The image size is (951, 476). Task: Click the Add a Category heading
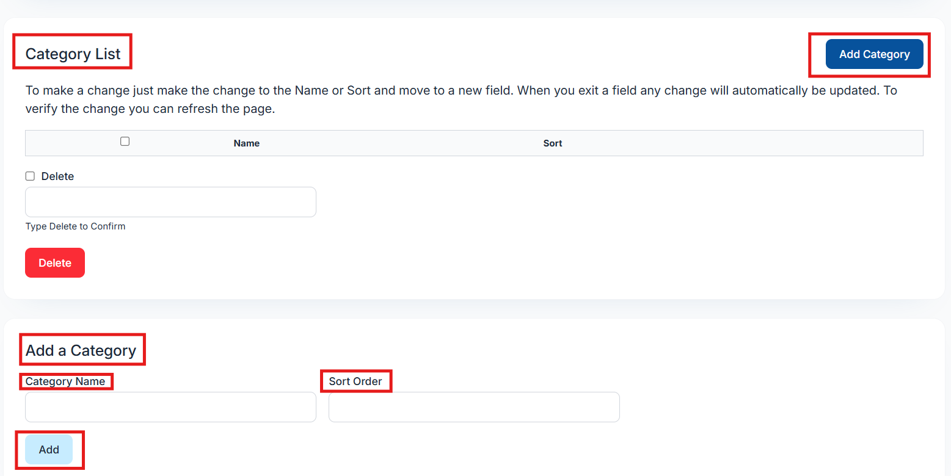tap(81, 350)
